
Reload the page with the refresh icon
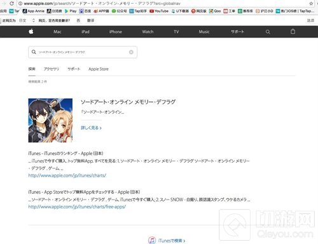pos(11,3)
